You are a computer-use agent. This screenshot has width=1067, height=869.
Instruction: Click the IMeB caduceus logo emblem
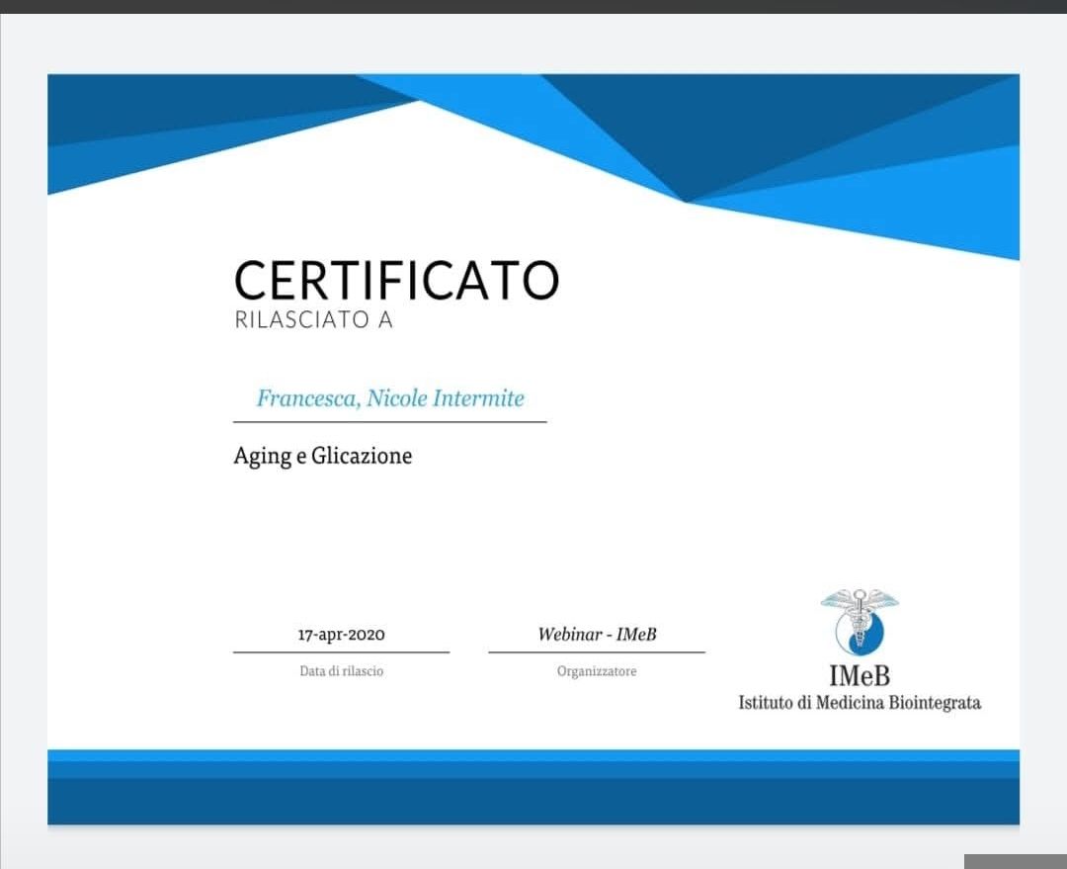tap(860, 621)
